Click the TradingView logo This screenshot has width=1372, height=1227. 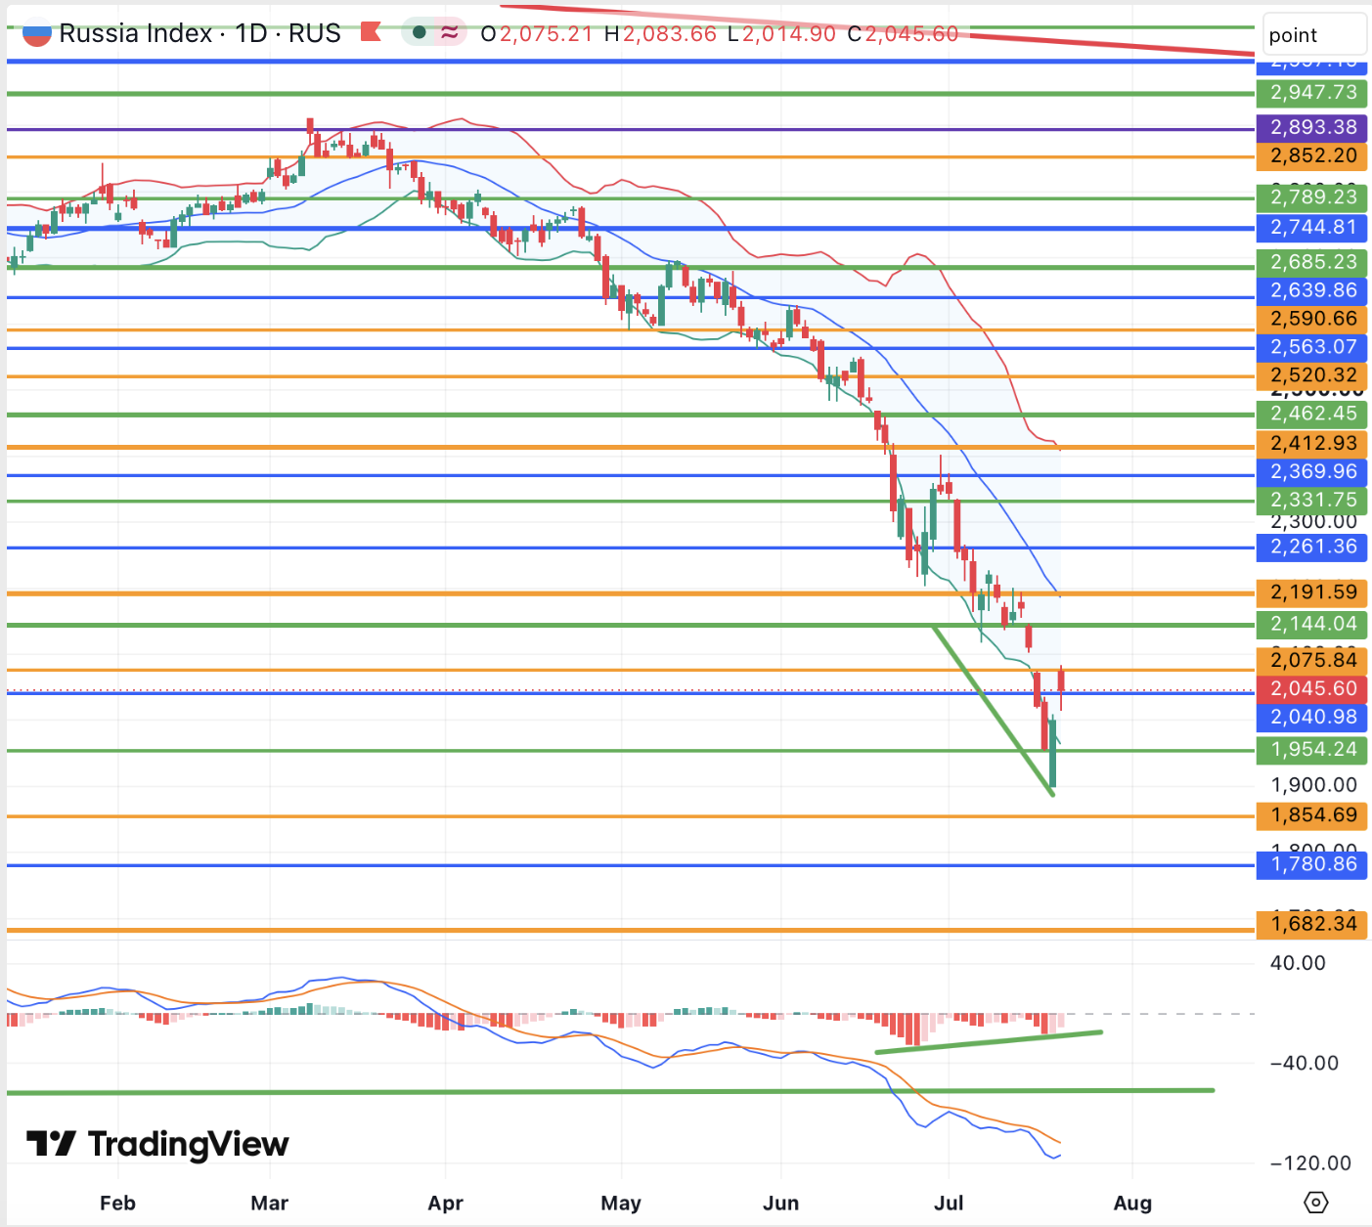[156, 1144]
